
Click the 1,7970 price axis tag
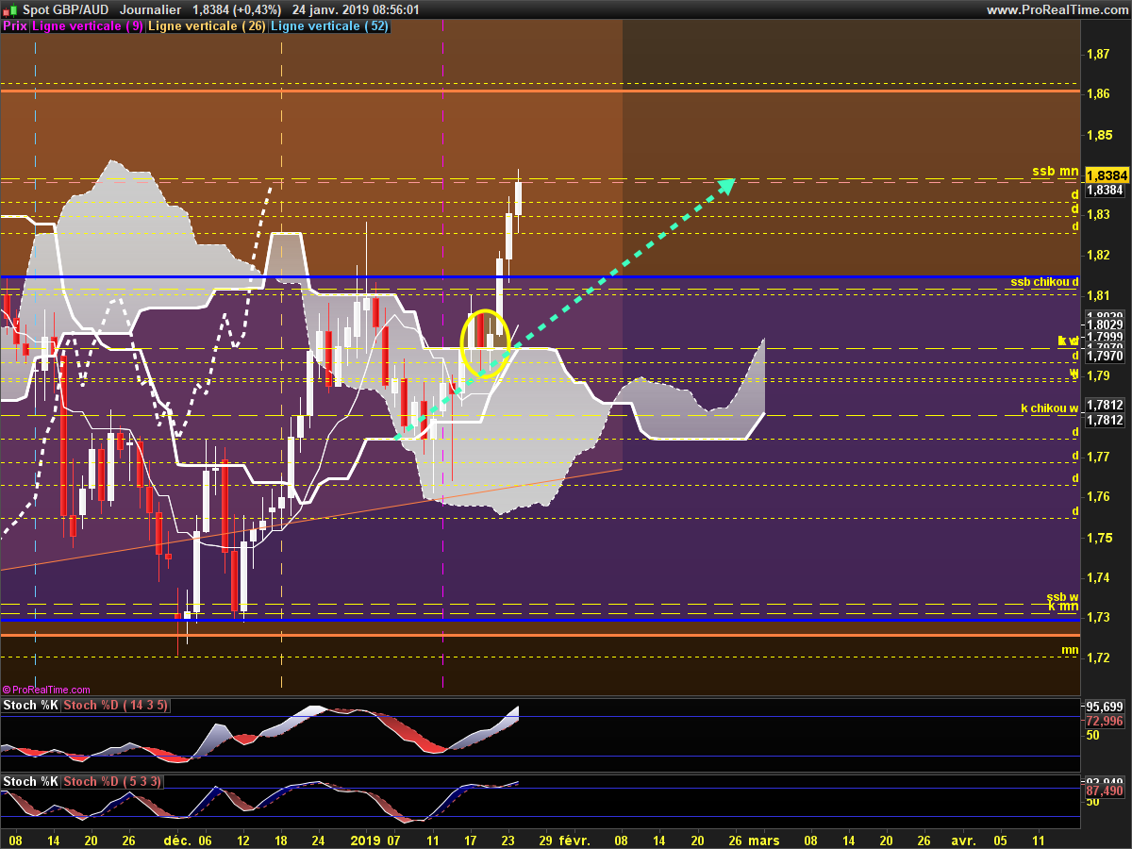(1105, 356)
